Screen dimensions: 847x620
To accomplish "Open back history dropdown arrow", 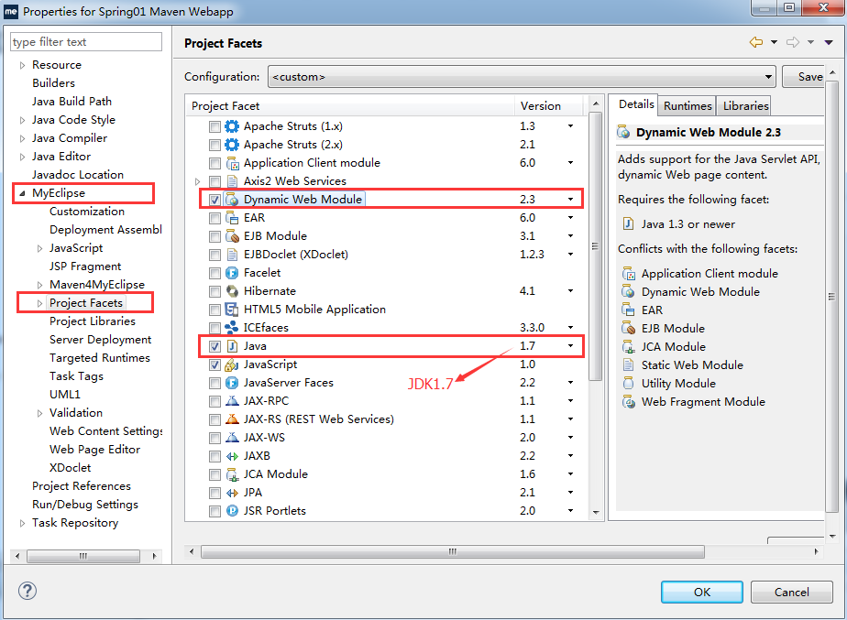I will pyautogui.click(x=774, y=42).
